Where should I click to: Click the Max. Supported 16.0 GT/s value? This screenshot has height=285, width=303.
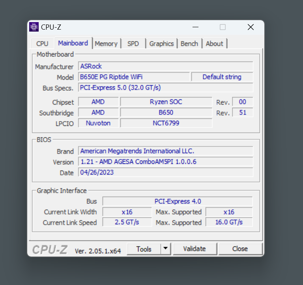tap(229, 222)
